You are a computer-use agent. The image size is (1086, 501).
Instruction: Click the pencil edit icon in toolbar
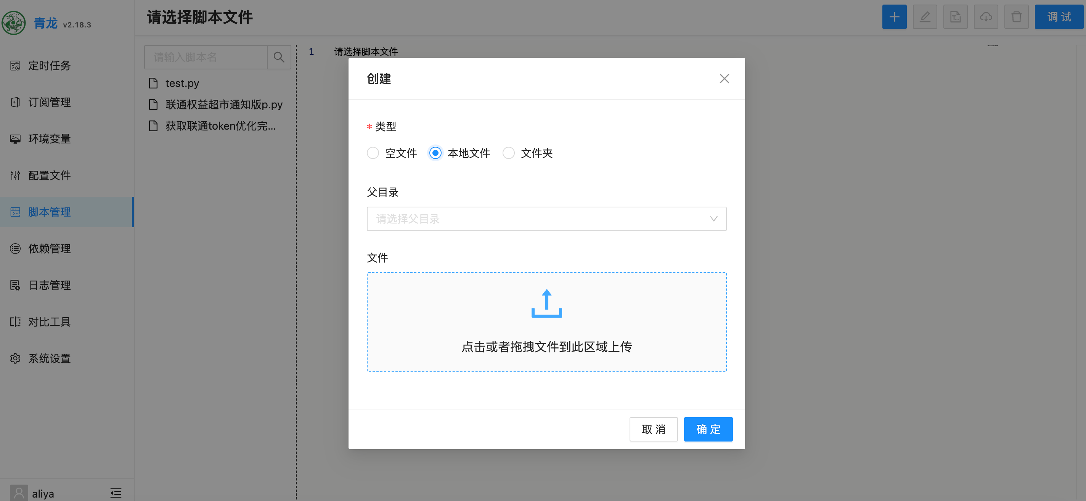925,17
